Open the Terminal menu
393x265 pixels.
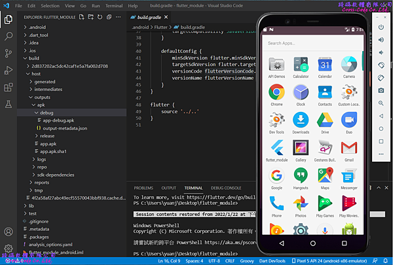pyautogui.click(x=114, y=5)
